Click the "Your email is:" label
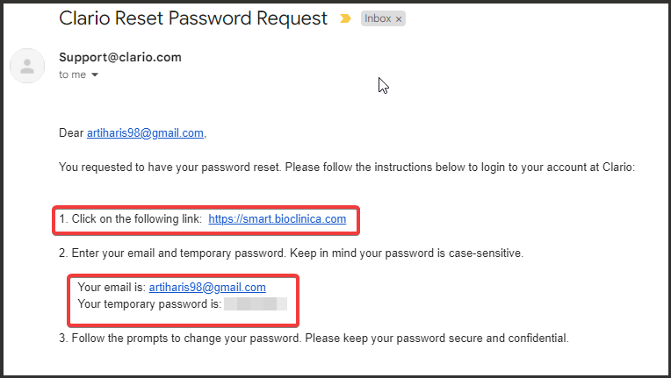Screen dimensions: 671x378 tap(112, 287)
